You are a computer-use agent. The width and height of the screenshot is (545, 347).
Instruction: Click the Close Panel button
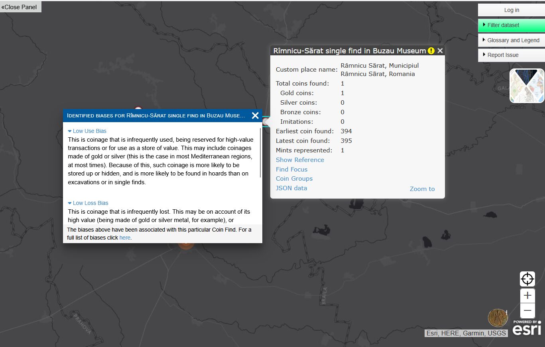point(20,7)
